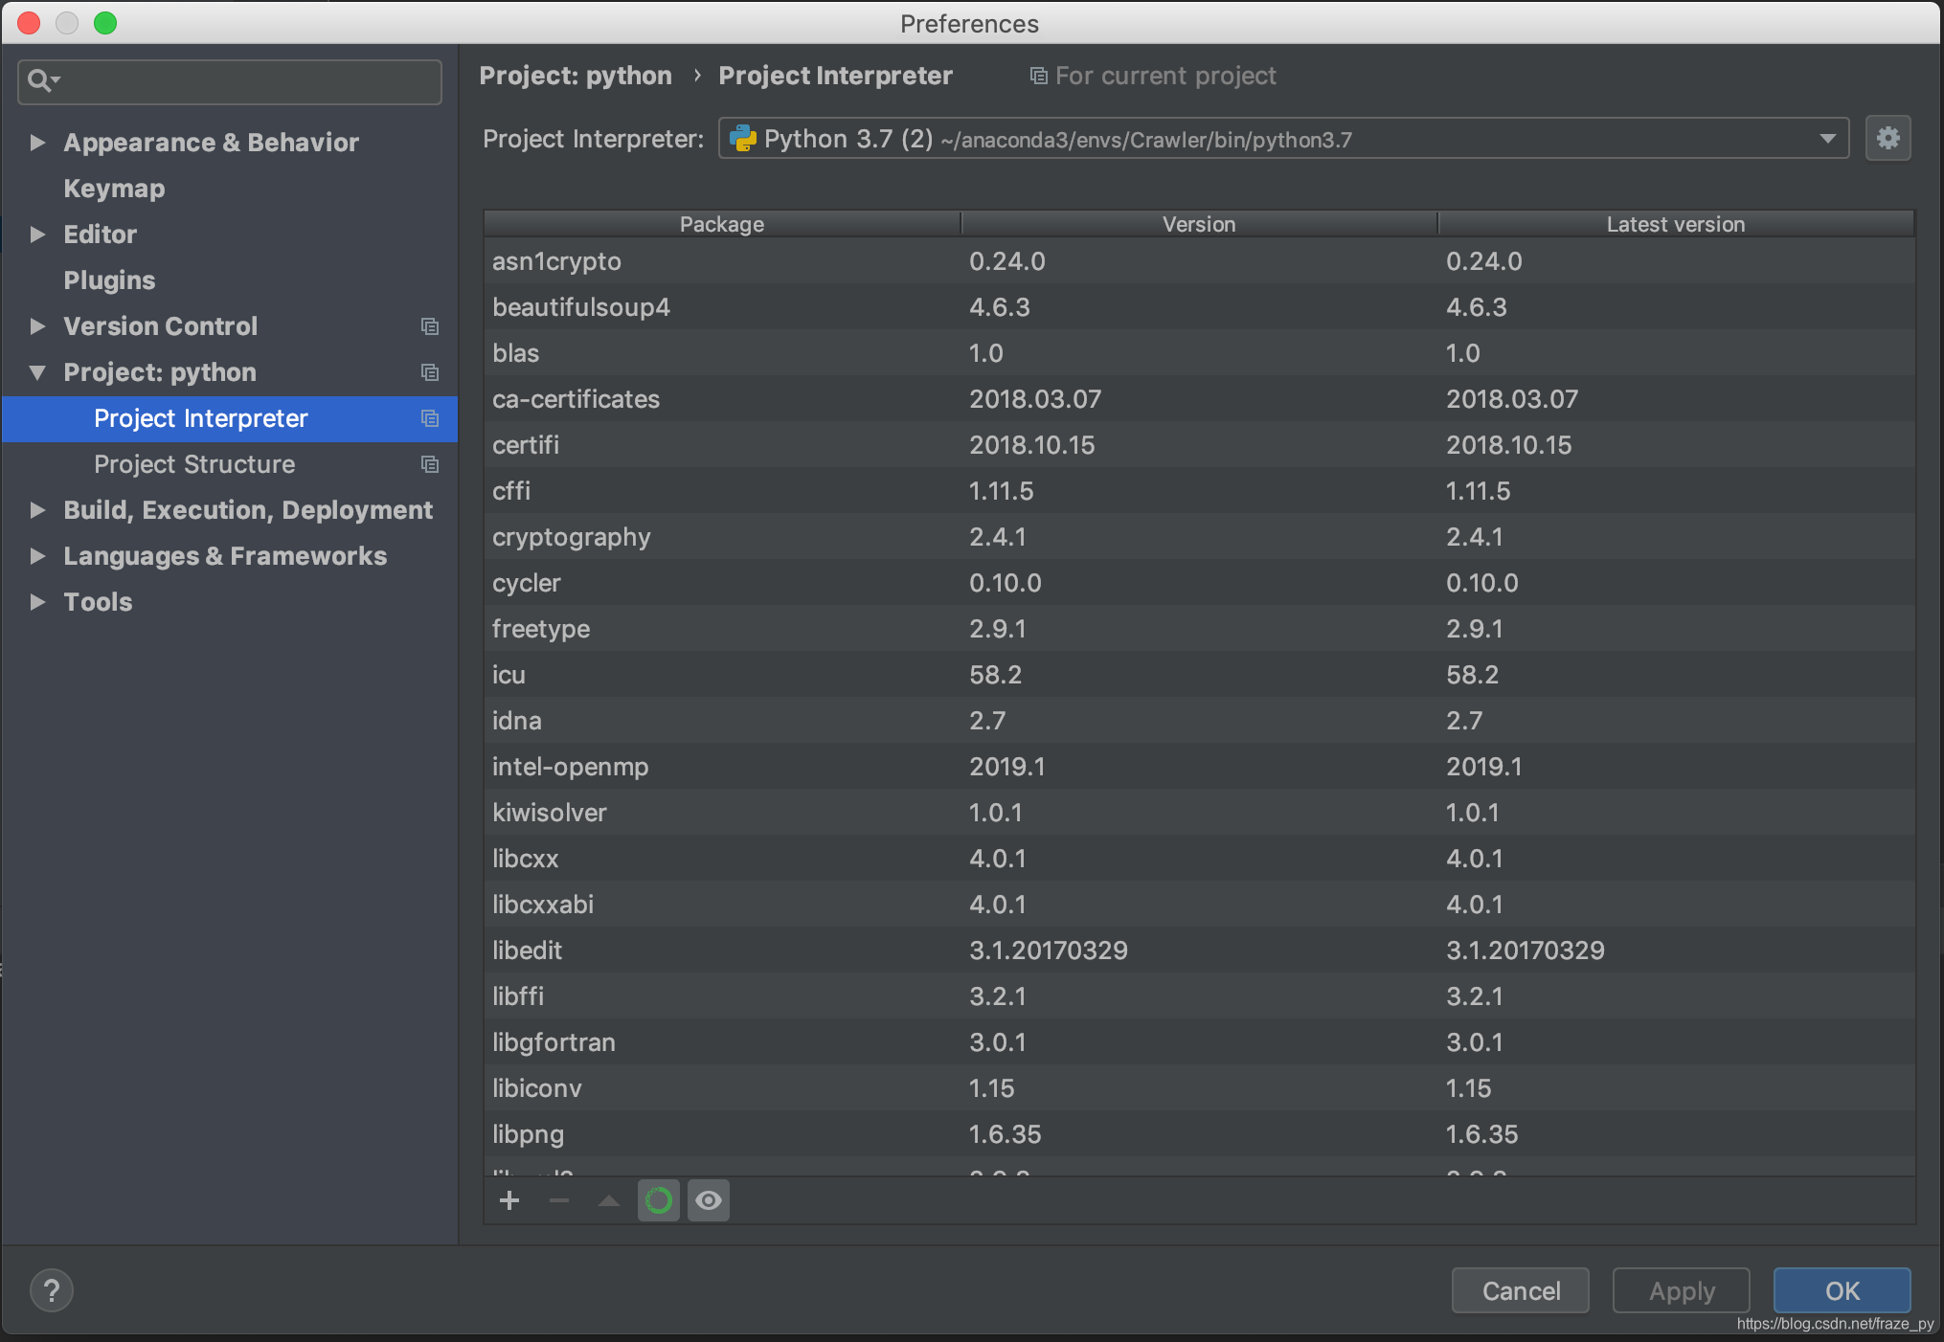Image resolution: width=1944 pixels, height=1342 pixels.
Task: Select the asn1crypto package row
Action: [1199, 261]
